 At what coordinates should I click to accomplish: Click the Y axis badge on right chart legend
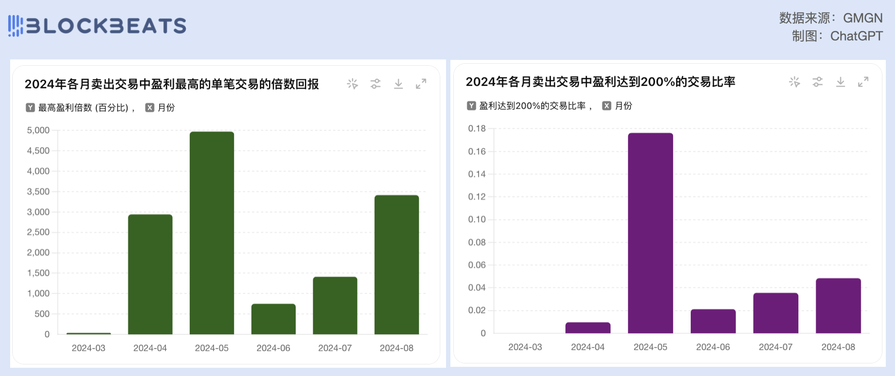tap(472, 106)
